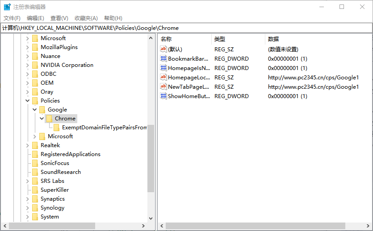Click the tree pane's down scroll arrow
The width and height of the screenshot is (373, 231).
[151, 219]
